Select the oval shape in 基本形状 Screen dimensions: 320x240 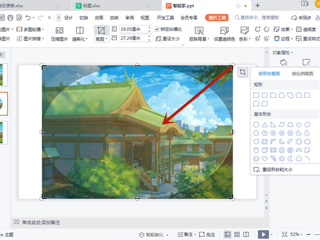click(257, 124)
